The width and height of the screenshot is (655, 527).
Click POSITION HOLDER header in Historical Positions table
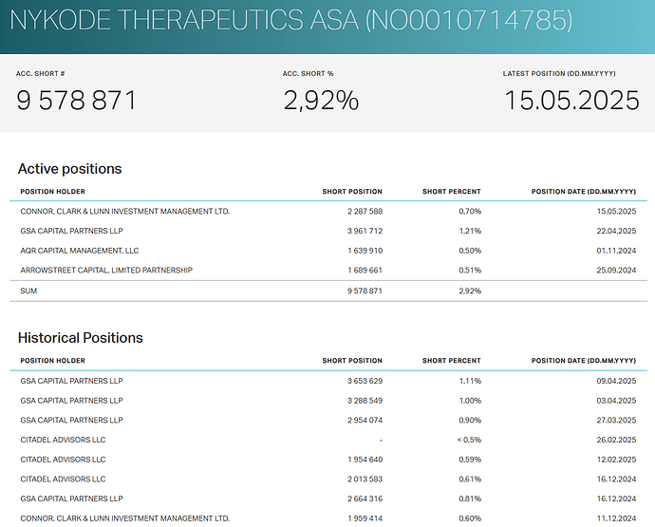[52, 361]
